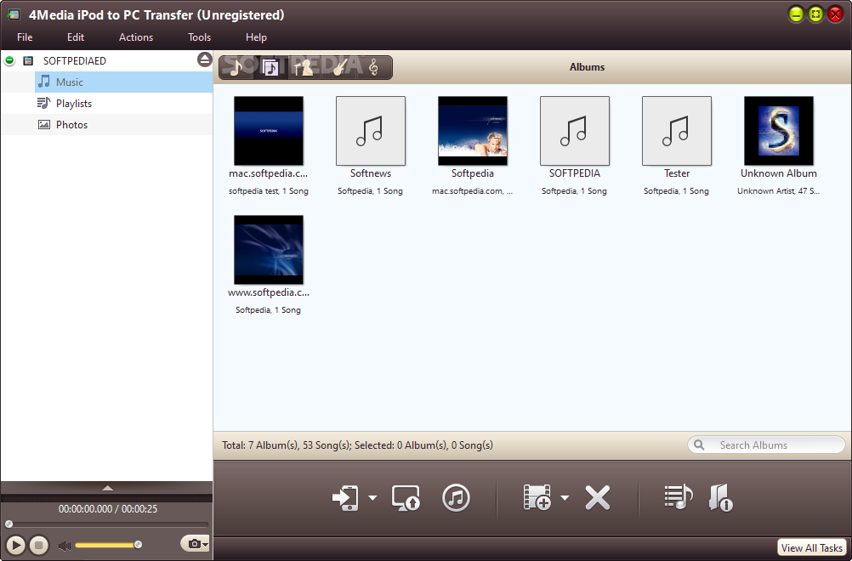Select the Tester album thumbnail
Viewport: 852px width, 561px height.
[677, 131]
